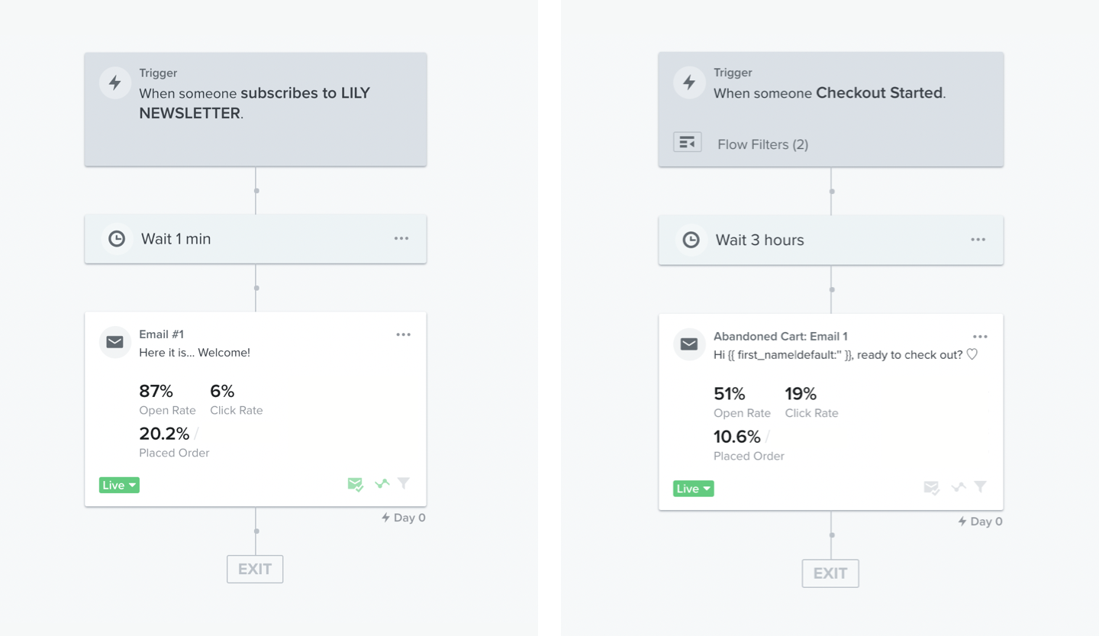The height and width of the screenshot is (636, 1099).
Task: Select the clock icon on Wait 1 min
Action: pos(117,239)
